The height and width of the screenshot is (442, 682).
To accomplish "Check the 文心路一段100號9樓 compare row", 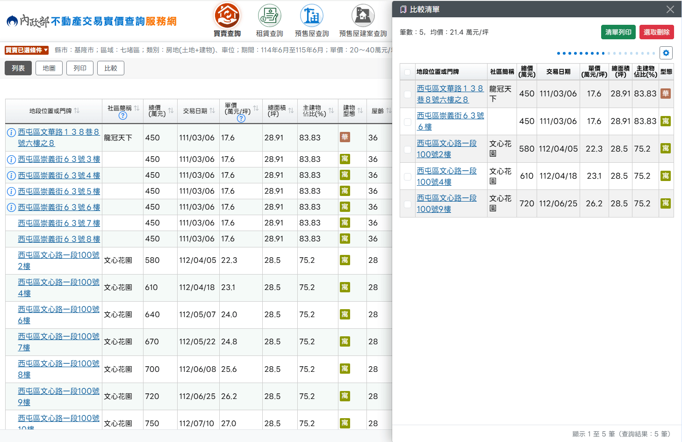I will click(408, 204).
